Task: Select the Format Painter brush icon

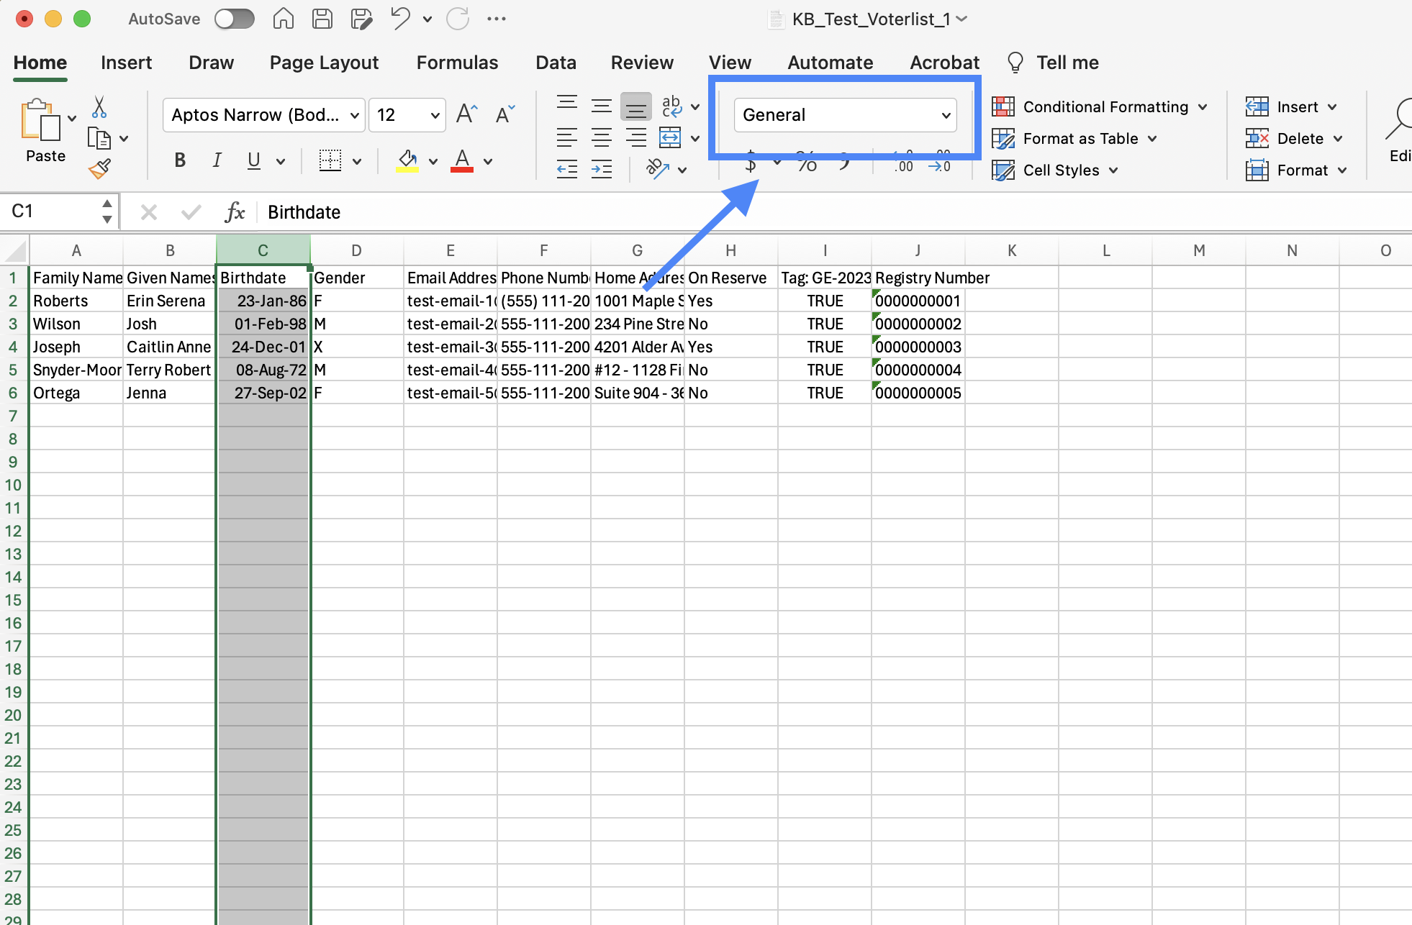Action: (x=99, y=170)
